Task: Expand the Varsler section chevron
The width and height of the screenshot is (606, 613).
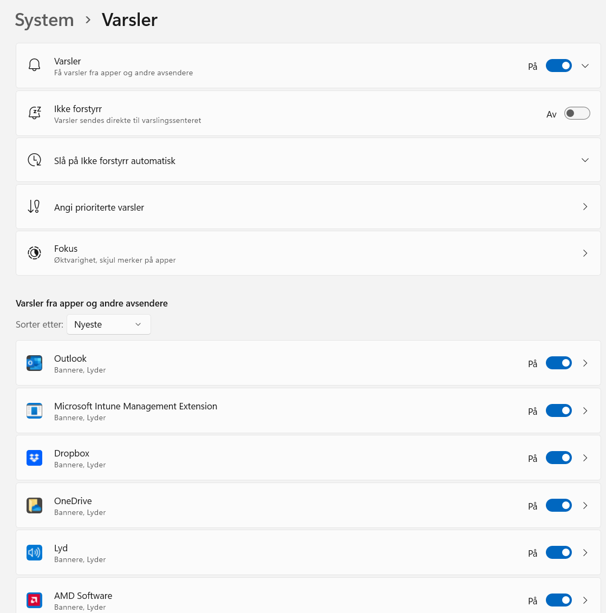Action: [x=585, y=66]
